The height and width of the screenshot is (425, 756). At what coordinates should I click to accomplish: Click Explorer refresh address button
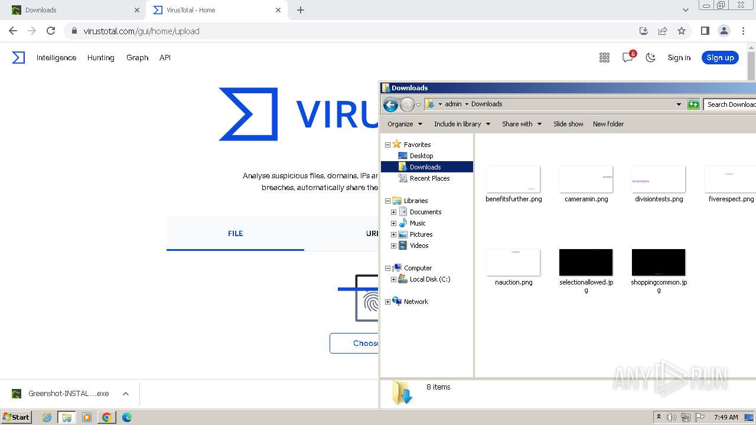(x=693, y=104)
